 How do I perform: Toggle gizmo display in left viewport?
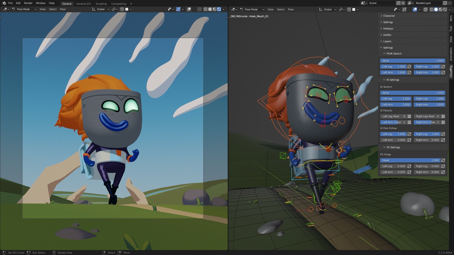pos(178,9)
